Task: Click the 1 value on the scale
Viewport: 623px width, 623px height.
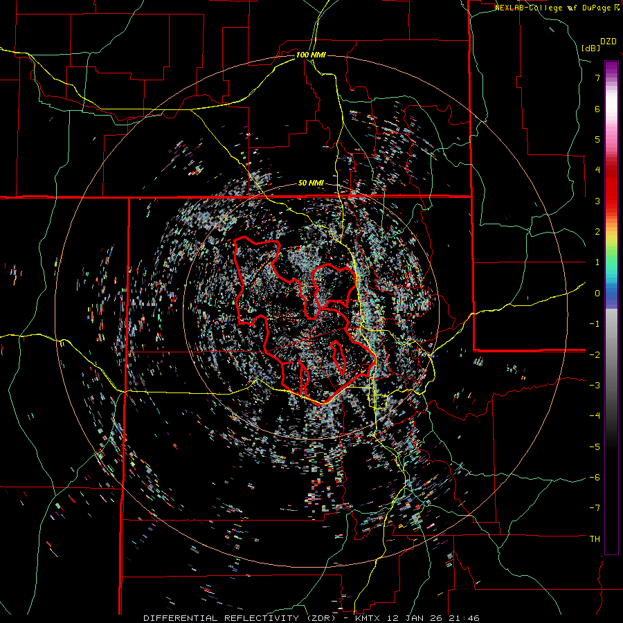Action: coord(597,262)
